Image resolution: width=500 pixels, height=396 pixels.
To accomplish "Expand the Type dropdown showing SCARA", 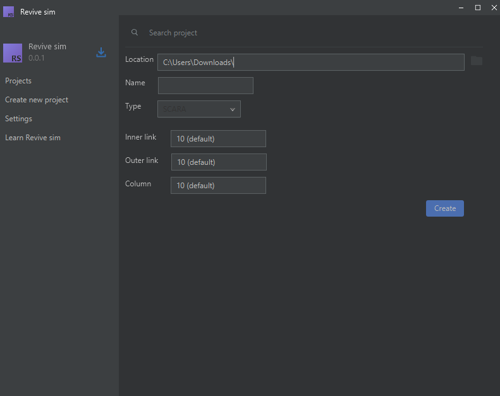I will 199,109.
